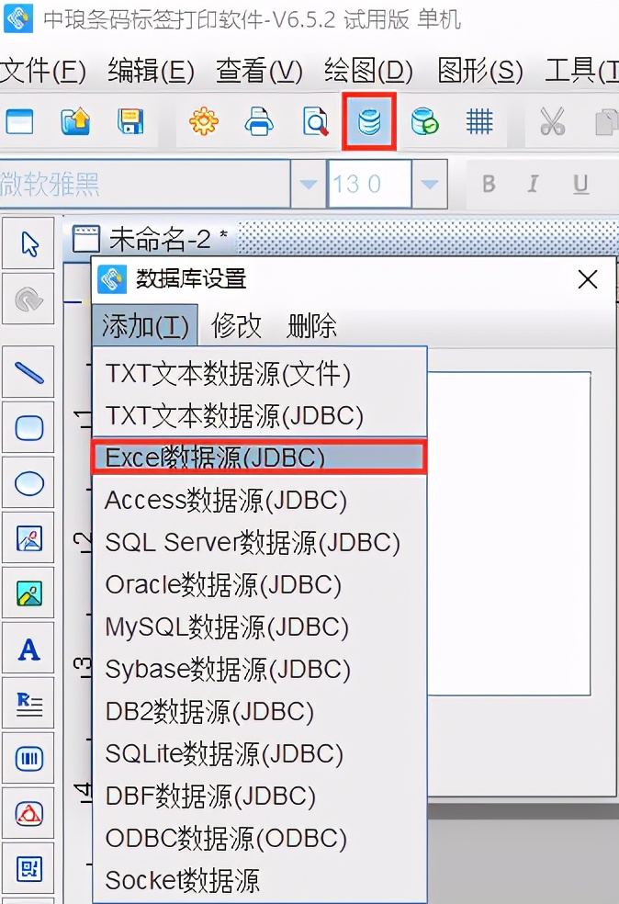Open the 编辑(E) menu
Viewport: 619px width, 904px height.
click(x=151, y=72)
